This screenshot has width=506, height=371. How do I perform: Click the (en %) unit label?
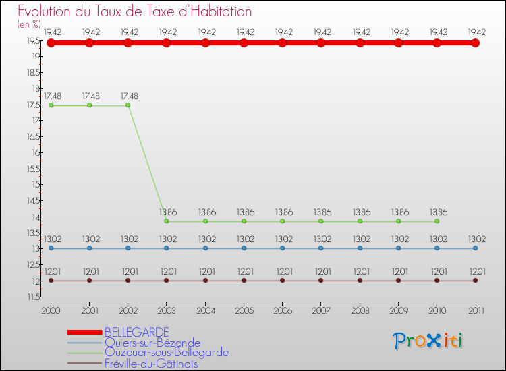(x=29, y=24)
